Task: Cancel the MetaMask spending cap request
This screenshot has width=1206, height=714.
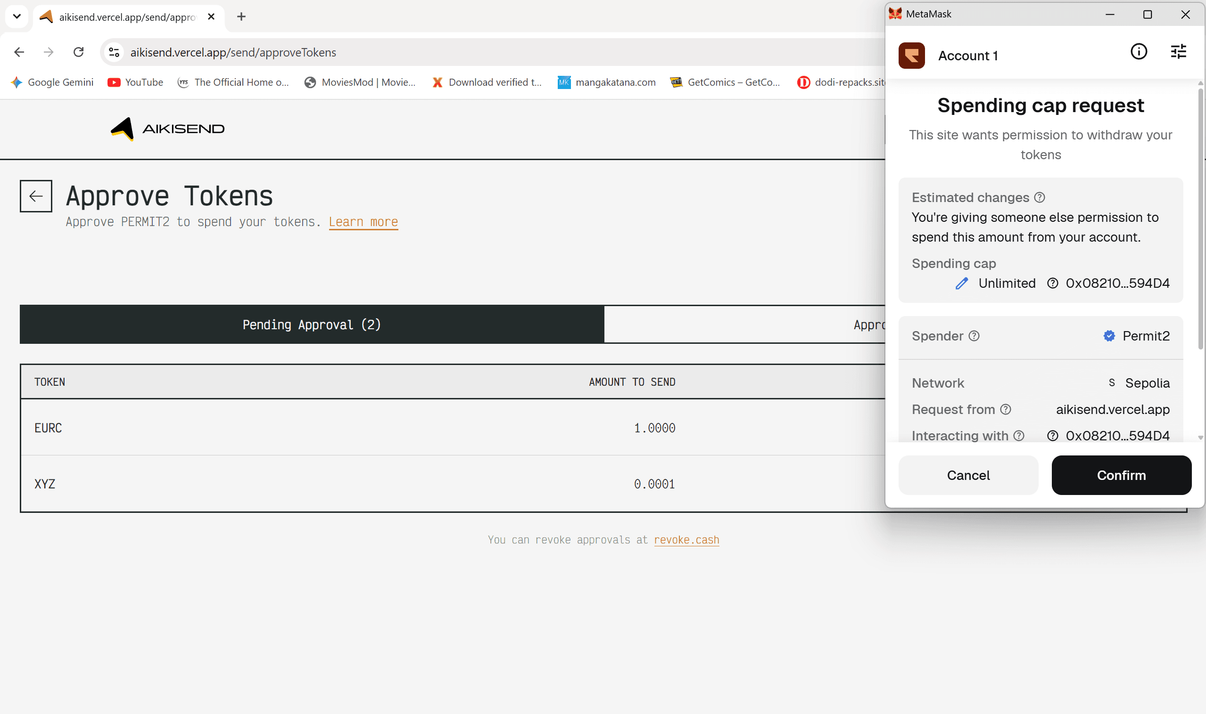Action: click(x=968, y=475)
